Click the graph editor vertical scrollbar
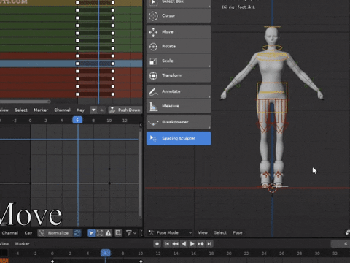Image resolution: width=350 pixels, height=263 pixels. click(140, 173)
